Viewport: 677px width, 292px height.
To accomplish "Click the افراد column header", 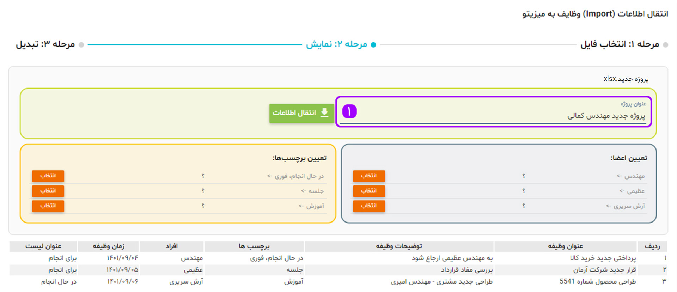I will (x=171, y=246).
